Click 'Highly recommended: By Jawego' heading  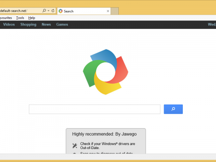(105, 134)
